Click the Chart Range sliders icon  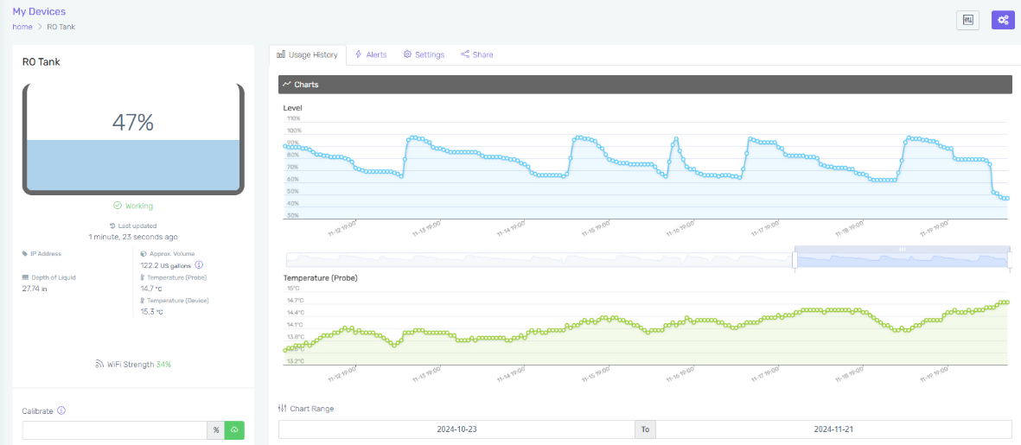[282, 409]
